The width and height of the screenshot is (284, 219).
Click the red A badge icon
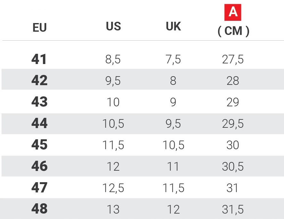[x=233, y=12]
